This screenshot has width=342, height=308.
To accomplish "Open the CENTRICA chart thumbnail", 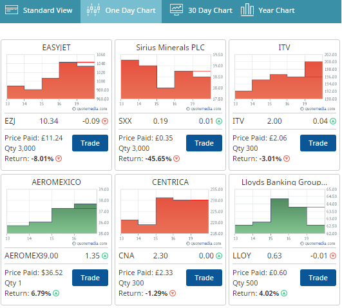I will click(x=170, y=217).
